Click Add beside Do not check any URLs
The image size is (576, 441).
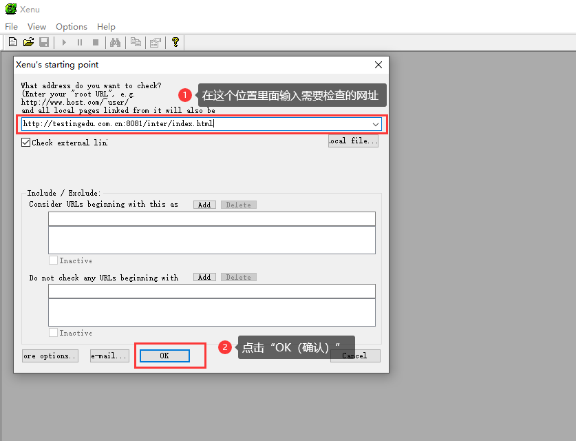point(204,277)
